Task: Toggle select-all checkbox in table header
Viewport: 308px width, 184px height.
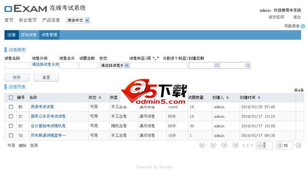Action: (x=11, y=97)
